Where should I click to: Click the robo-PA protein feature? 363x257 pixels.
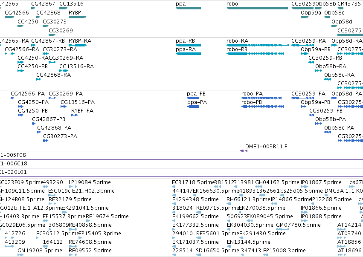point(261,98)
